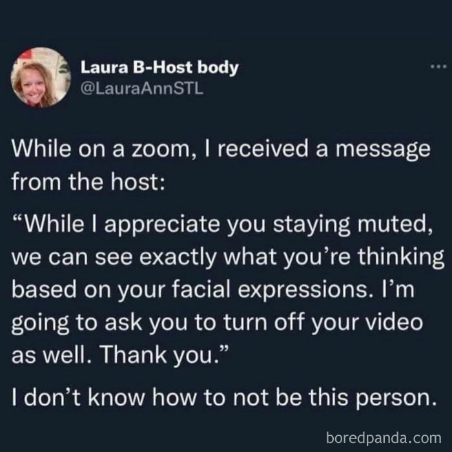Select the text "from the host:"
Screen dimensions: 452x452
pyautogui.click(x=88, y=181)
